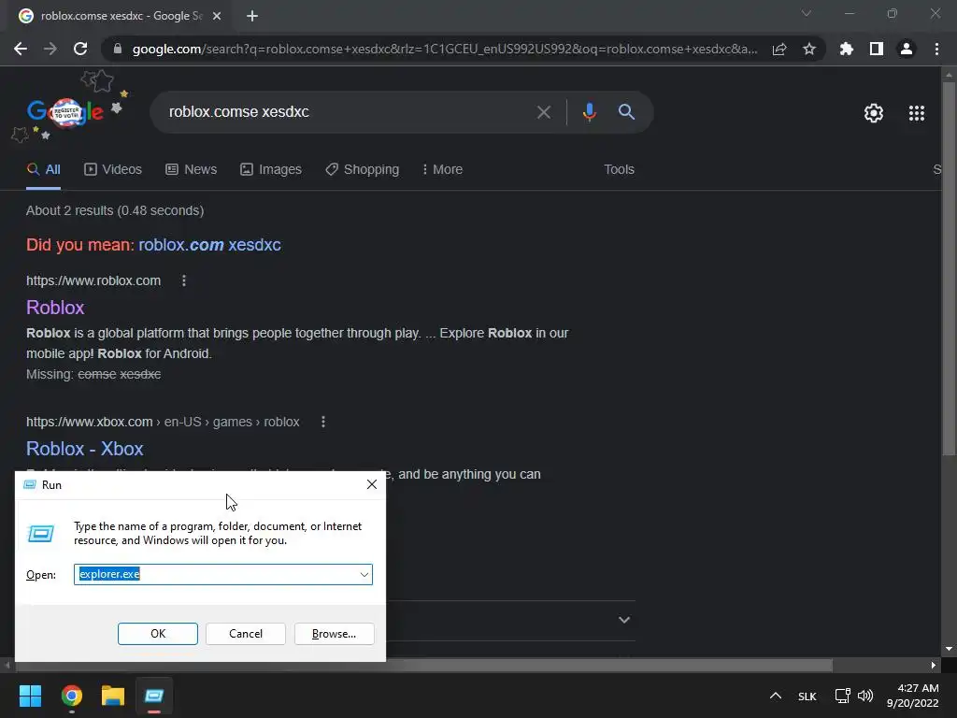Open the network status icon
This screenshot has height=718, width=957.
843,696
